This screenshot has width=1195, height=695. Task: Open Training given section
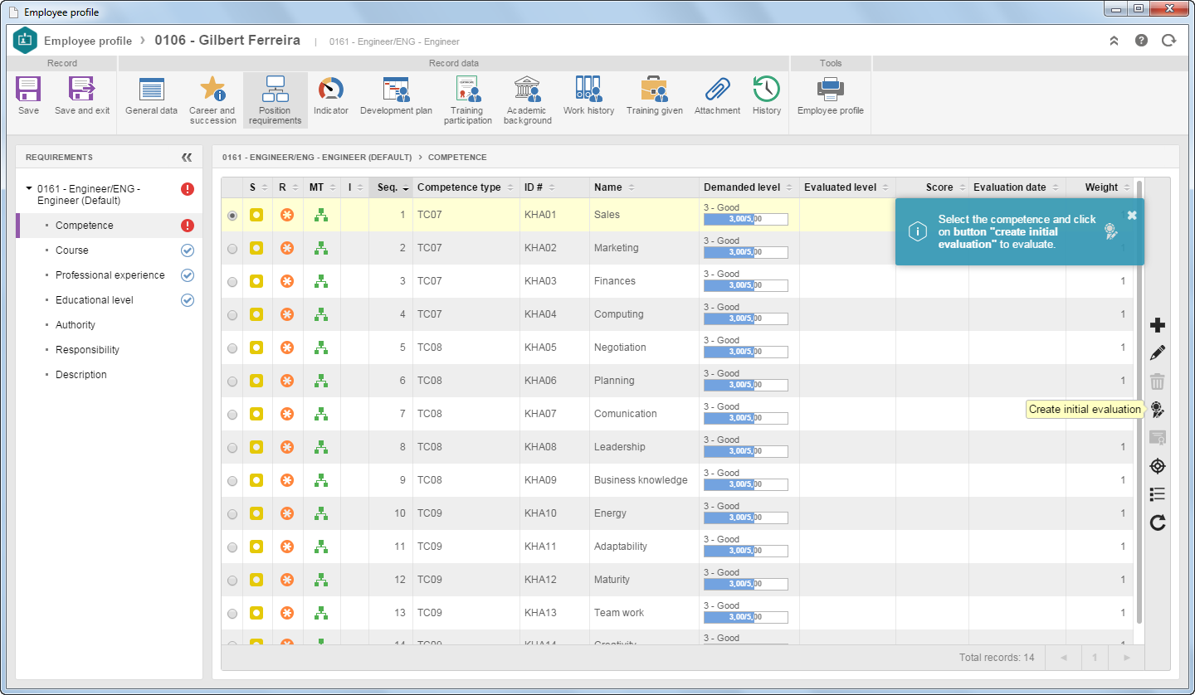(655, 96)
